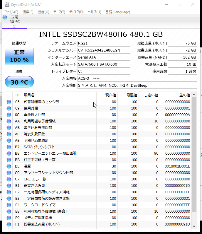This screenshot has width=202, height=234.
Task: Select the row メディア消耗指標
Action: coord(98,218)
